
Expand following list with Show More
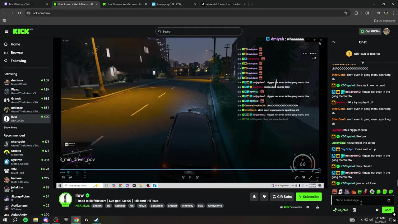(x=11, y=128)
